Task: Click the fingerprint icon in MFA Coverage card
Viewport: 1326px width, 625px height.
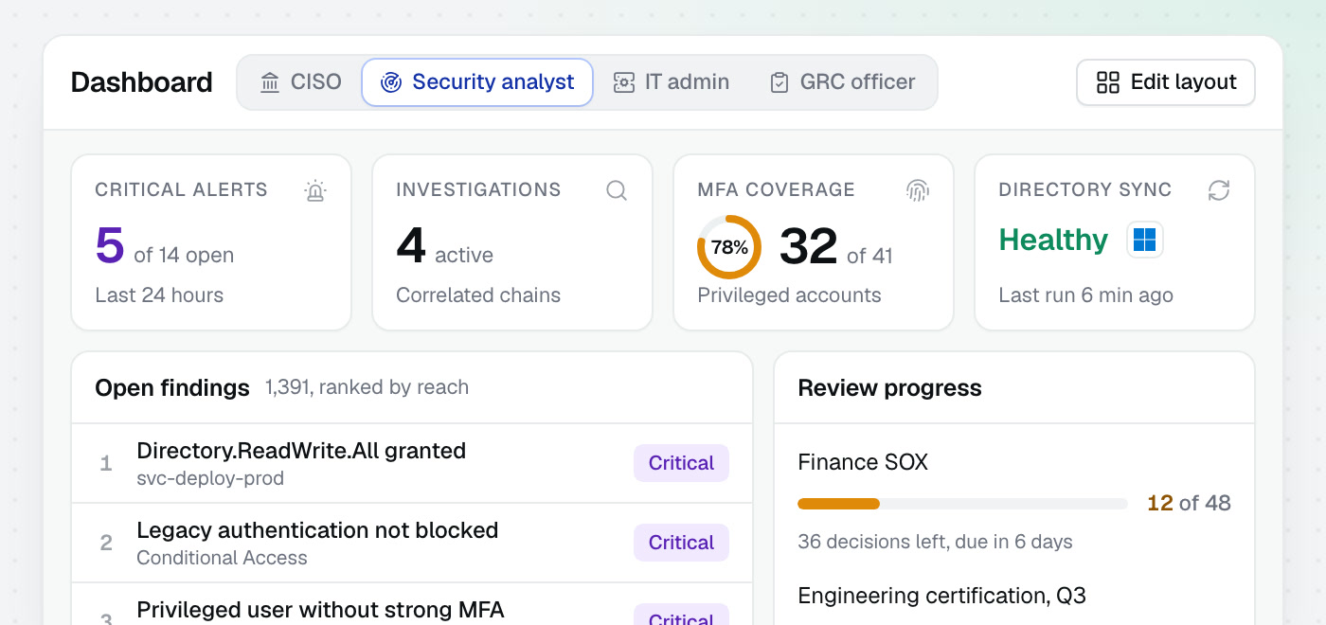Action: [x=918, y=190]
